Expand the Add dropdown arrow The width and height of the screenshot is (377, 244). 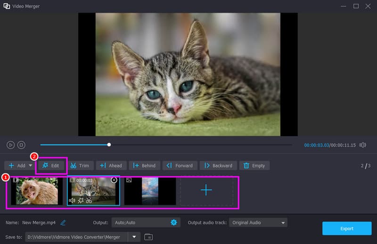(31, 165)
